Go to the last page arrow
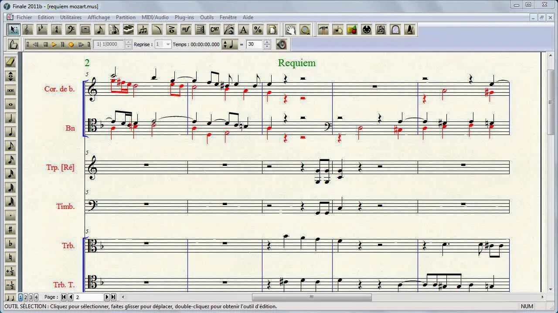Image resolution: width=558 pixels, height=313 pixels. 113,297
